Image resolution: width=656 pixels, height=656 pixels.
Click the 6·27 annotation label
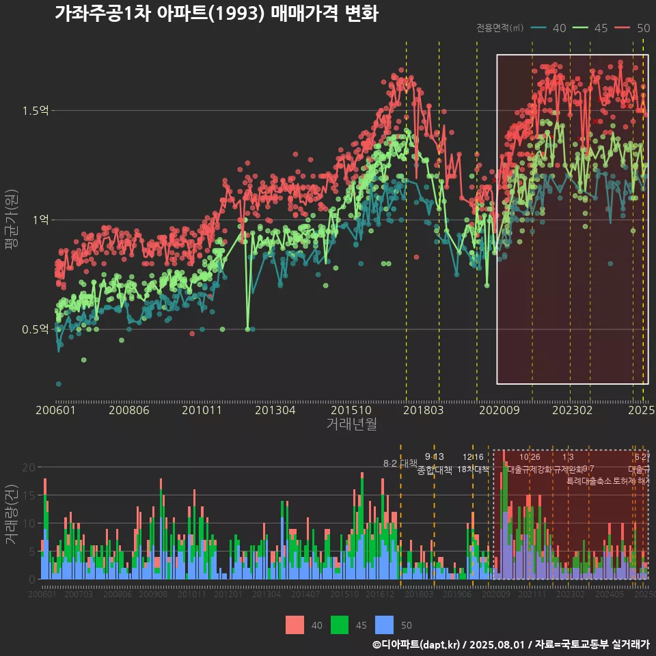click(x=642, y=457)
